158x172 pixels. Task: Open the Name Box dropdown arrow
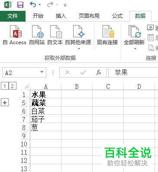pyautogui.click(x=42, y=72)
